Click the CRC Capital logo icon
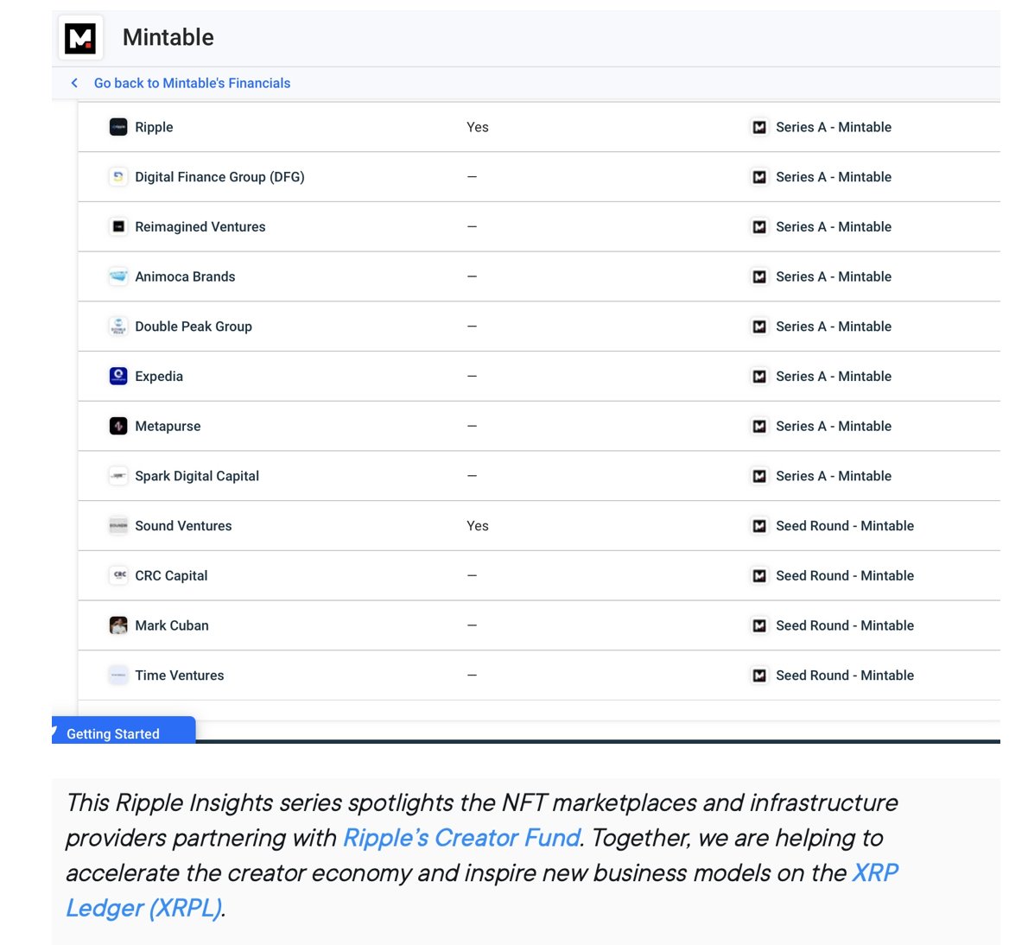The height and width of the screenshot is (945, 1028). point(118,575)
